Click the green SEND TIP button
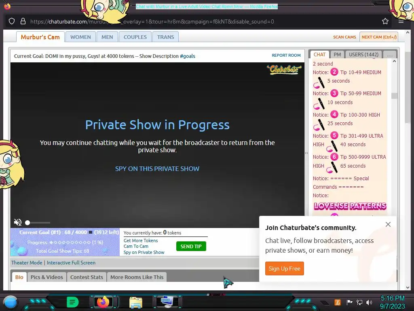Image resolution: width=414 pixels, height=311 pixels. pos(191,246)
